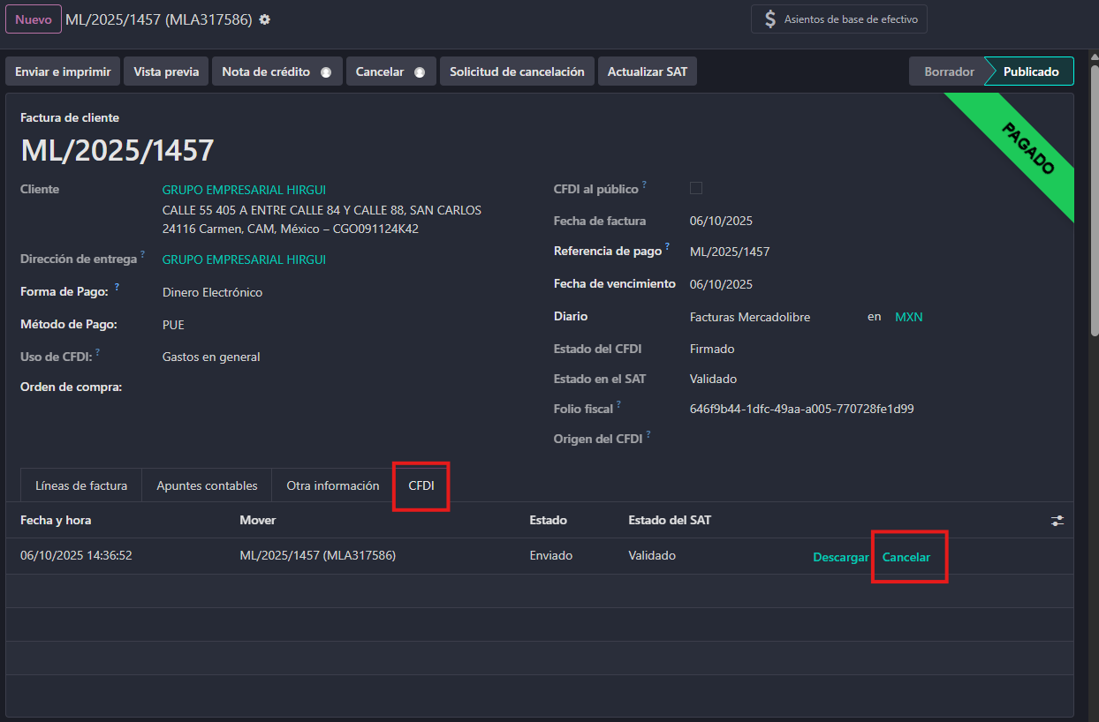Viewport: 1099px width, 722px height.
Task: Select the Publicado status stage
Action: [1030, 71]
